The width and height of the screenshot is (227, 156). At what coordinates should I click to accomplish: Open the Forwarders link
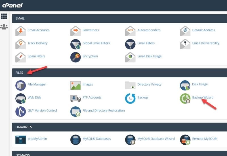pyautogui.click(x=91, y=30)
